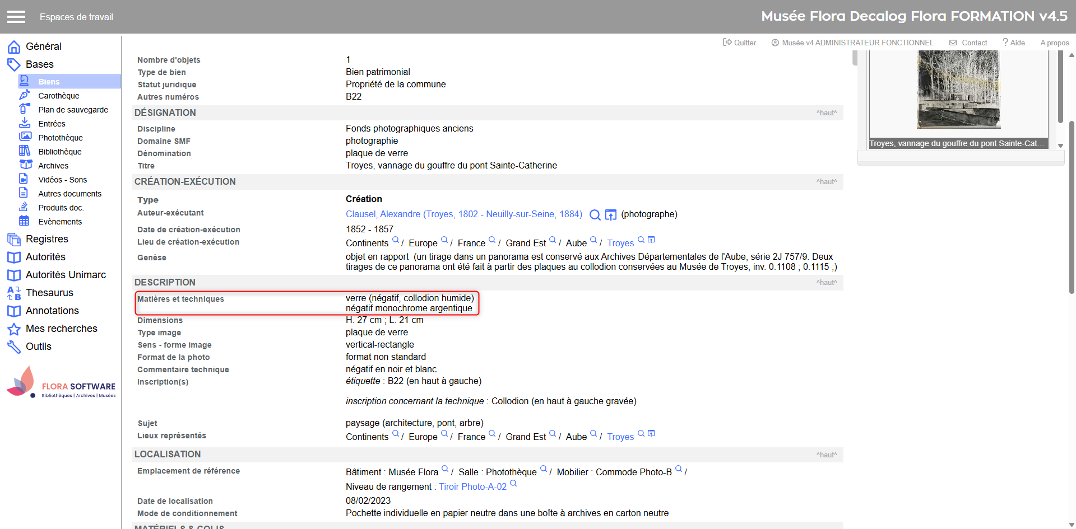Click magnifier next to Grand Est in creation place
Image resolution: width=1076 pixels, height=529 pixels.
tap(553, 240)
